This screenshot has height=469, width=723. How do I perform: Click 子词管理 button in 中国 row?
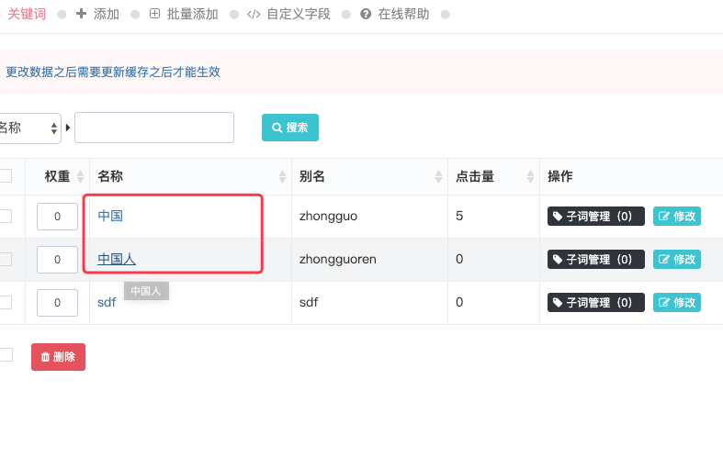595,216
